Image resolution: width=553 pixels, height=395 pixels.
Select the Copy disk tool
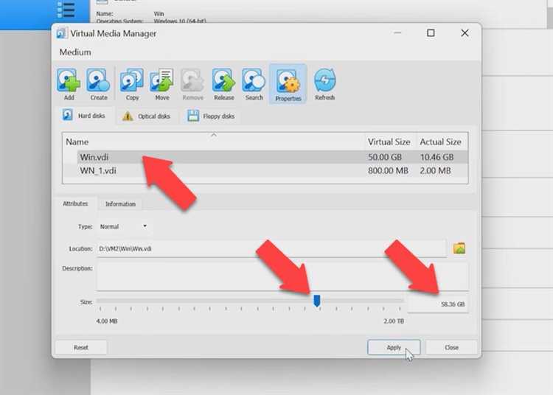[x=132, y=85]
